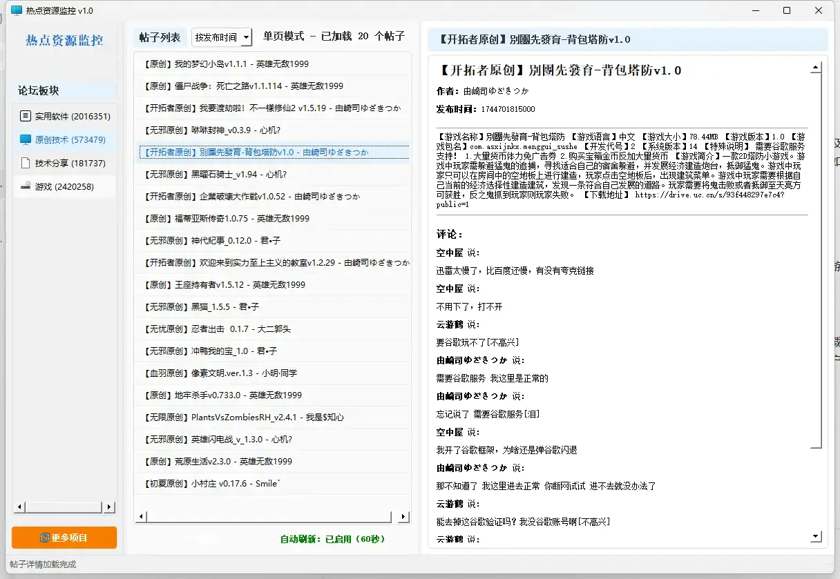Image resolution: width=840 pixels, height=579 pixels.
Task: Open the post 我的梦幻小岛v1.1.1
Action: [273, 63]
